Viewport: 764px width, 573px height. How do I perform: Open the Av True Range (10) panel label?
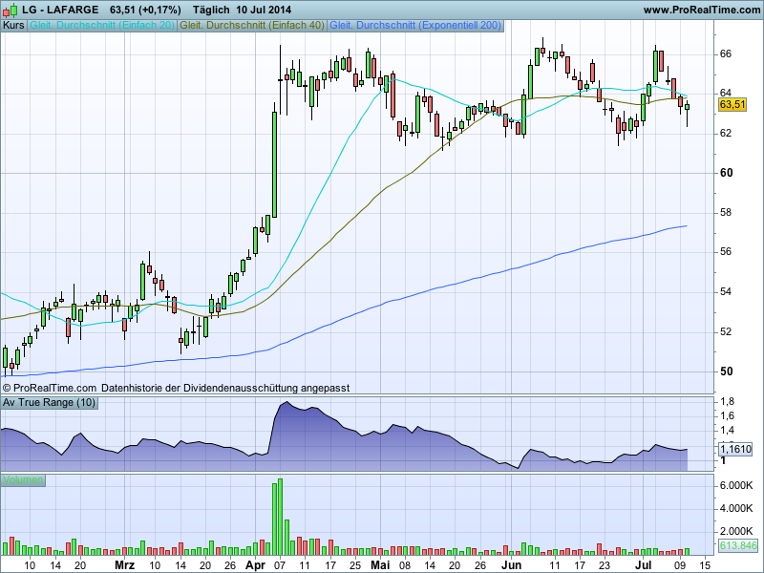coord(50,403)
